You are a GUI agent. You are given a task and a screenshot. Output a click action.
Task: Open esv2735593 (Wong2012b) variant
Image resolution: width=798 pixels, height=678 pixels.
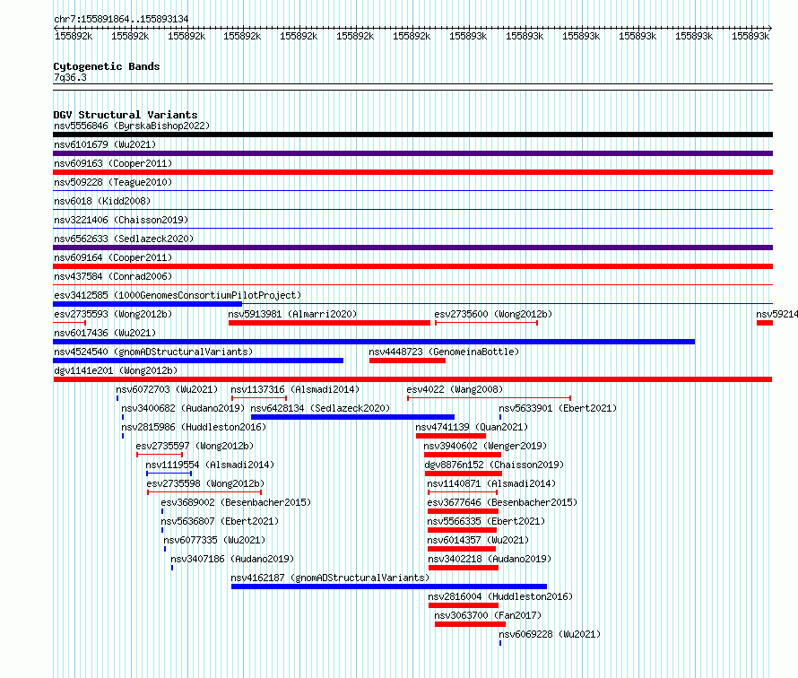[113, 314]
